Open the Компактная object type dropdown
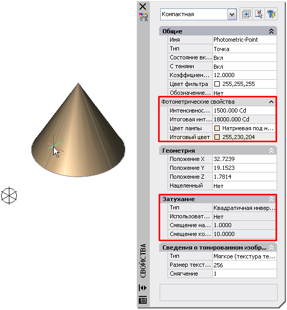Image resolution: width=287 pixels, height=310 pixels. point(232,15)
